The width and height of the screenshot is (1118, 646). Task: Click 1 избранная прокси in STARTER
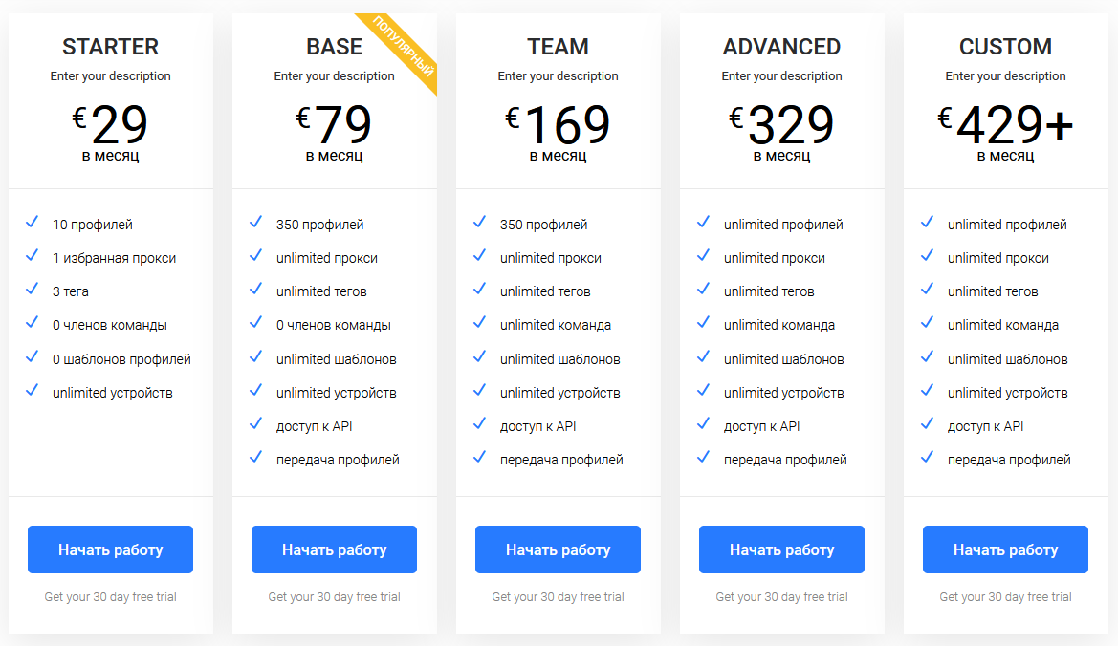[114, 258]
